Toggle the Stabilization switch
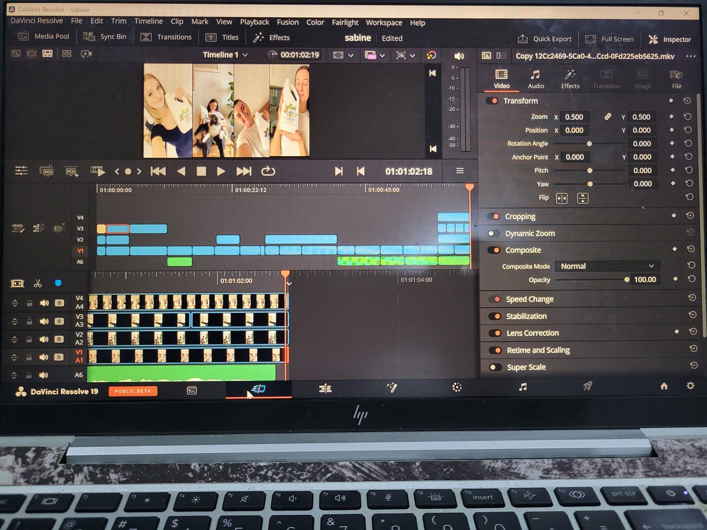 pyautogui.click(x=495, y=316)
